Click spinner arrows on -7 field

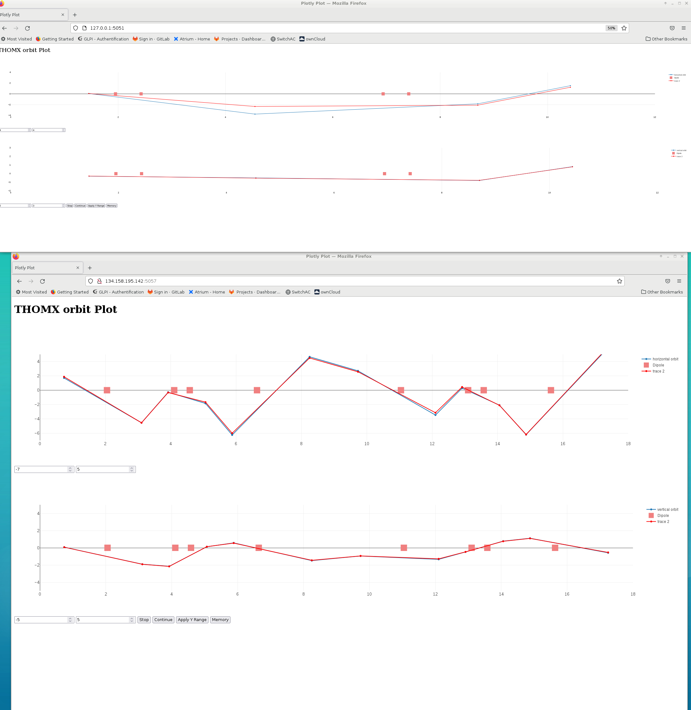[70, 469]
